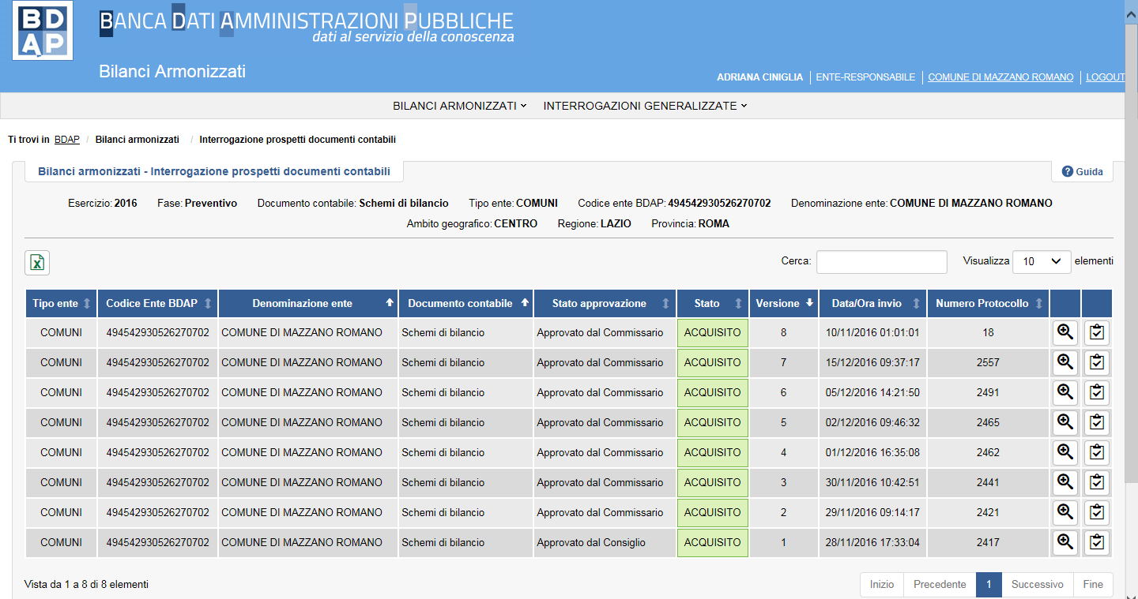Click COMUNE DI MAZZANO ROMANO header link
The height and width of the screenshot is (599, 1138).
pos(1000,77)
